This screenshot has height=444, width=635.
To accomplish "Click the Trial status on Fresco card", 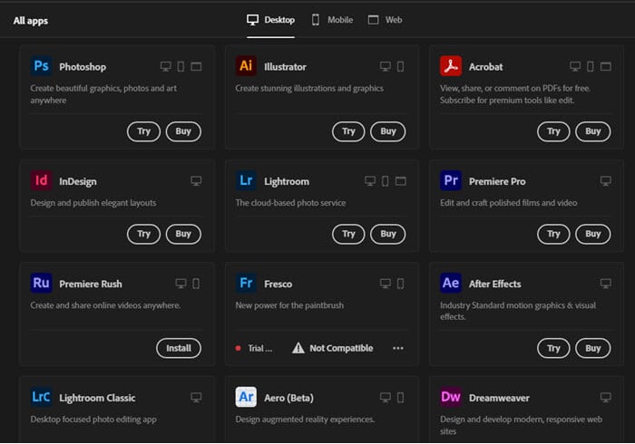I will point(254,348).
